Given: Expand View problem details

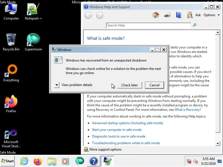Looking at the screenshot, I should 57,85.
